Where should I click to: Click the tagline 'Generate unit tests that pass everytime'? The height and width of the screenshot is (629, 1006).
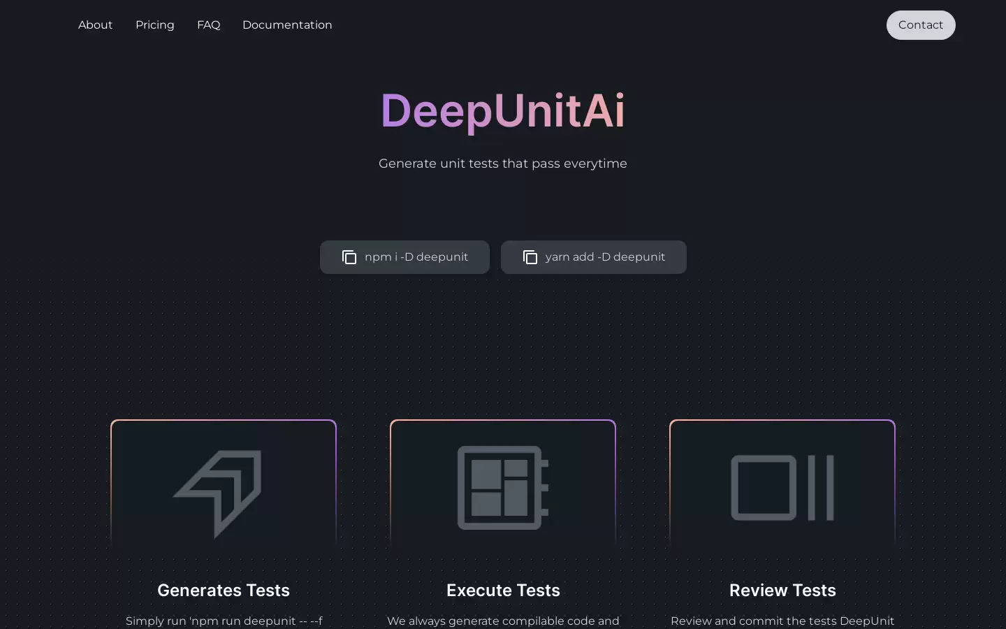click(503, 164)
